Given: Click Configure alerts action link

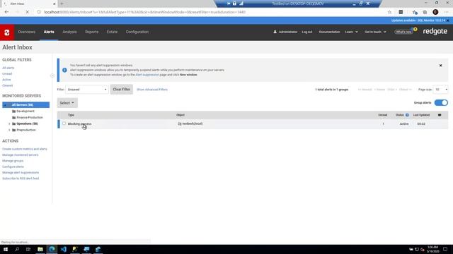Looking at the screenshot, I should [13, 167].
